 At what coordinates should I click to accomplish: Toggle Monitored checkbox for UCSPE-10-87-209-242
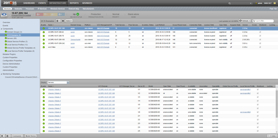pyautogui.click(x=260, y=43)
